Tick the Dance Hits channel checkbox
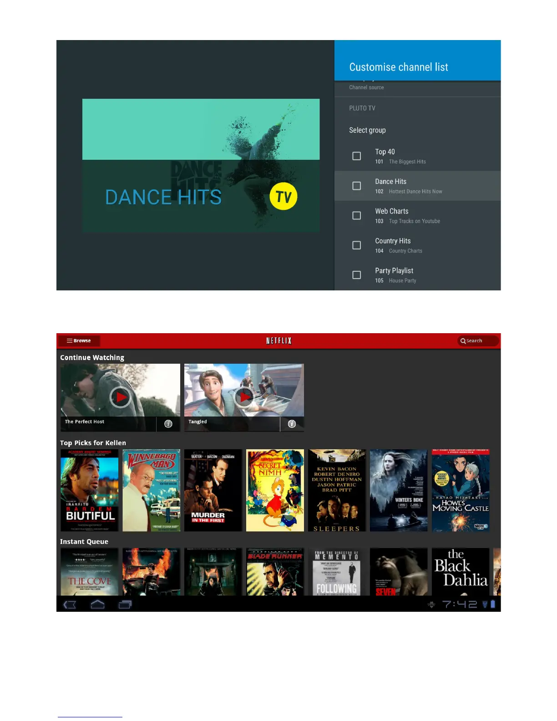Image resolution: width=557 pixels, height=721 pixels. point(357,186)
